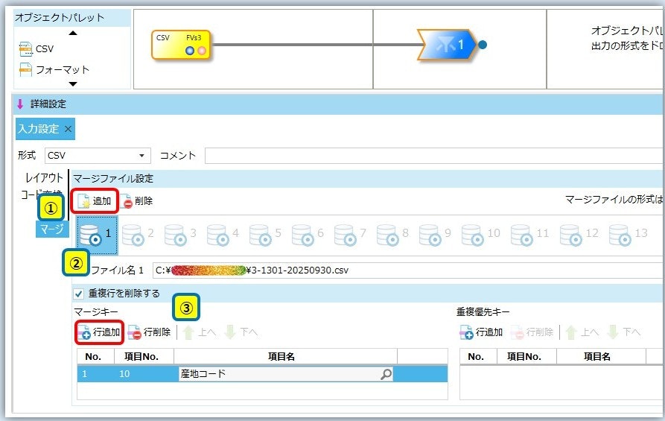Click the blue port on the CSV node
This screenshot has height=421, width=665.
[x=190, y=51]
